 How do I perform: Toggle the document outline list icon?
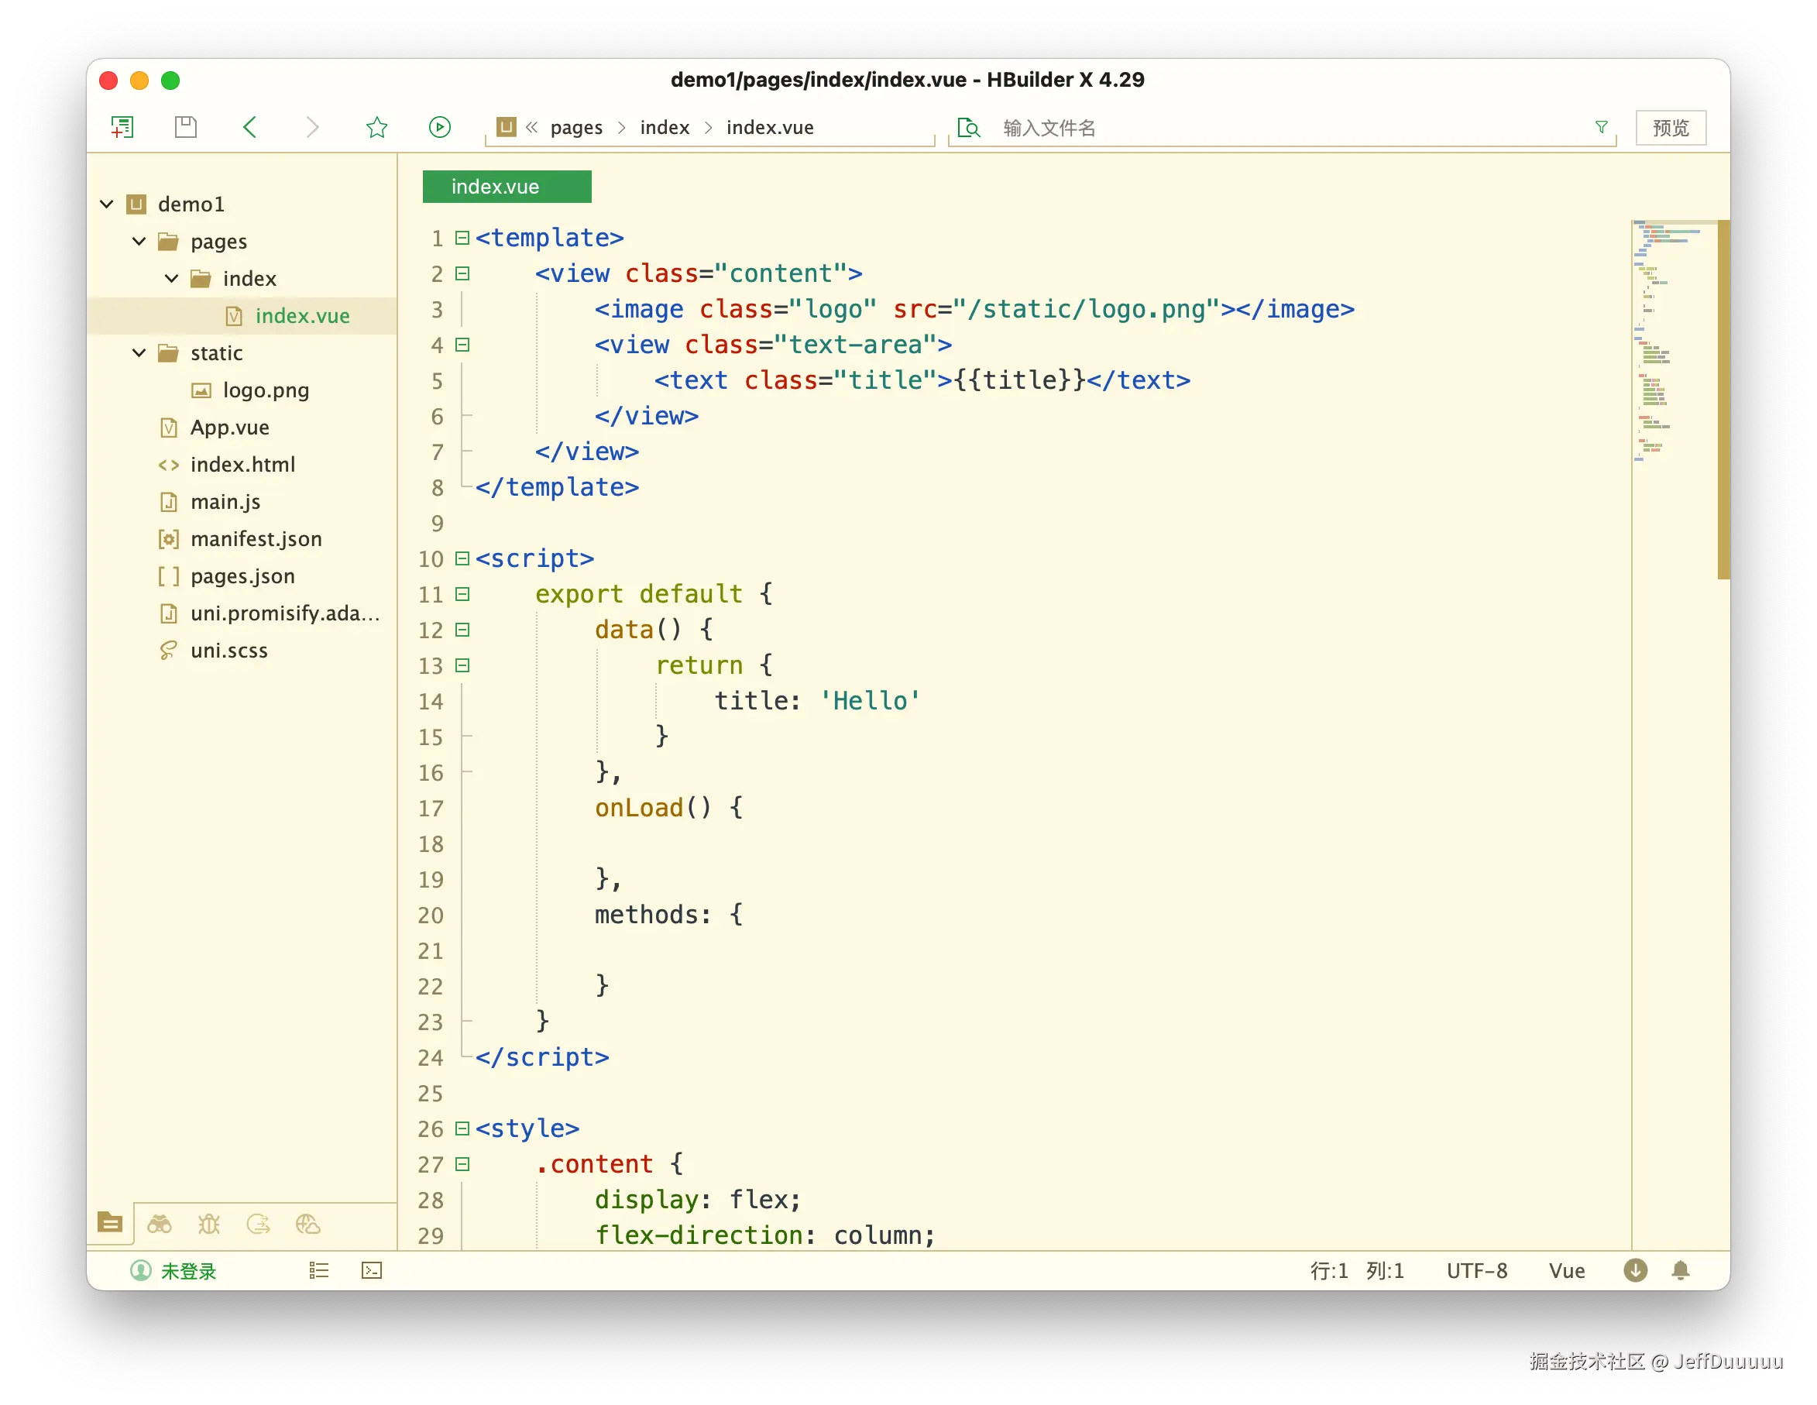click(318, 1270)
